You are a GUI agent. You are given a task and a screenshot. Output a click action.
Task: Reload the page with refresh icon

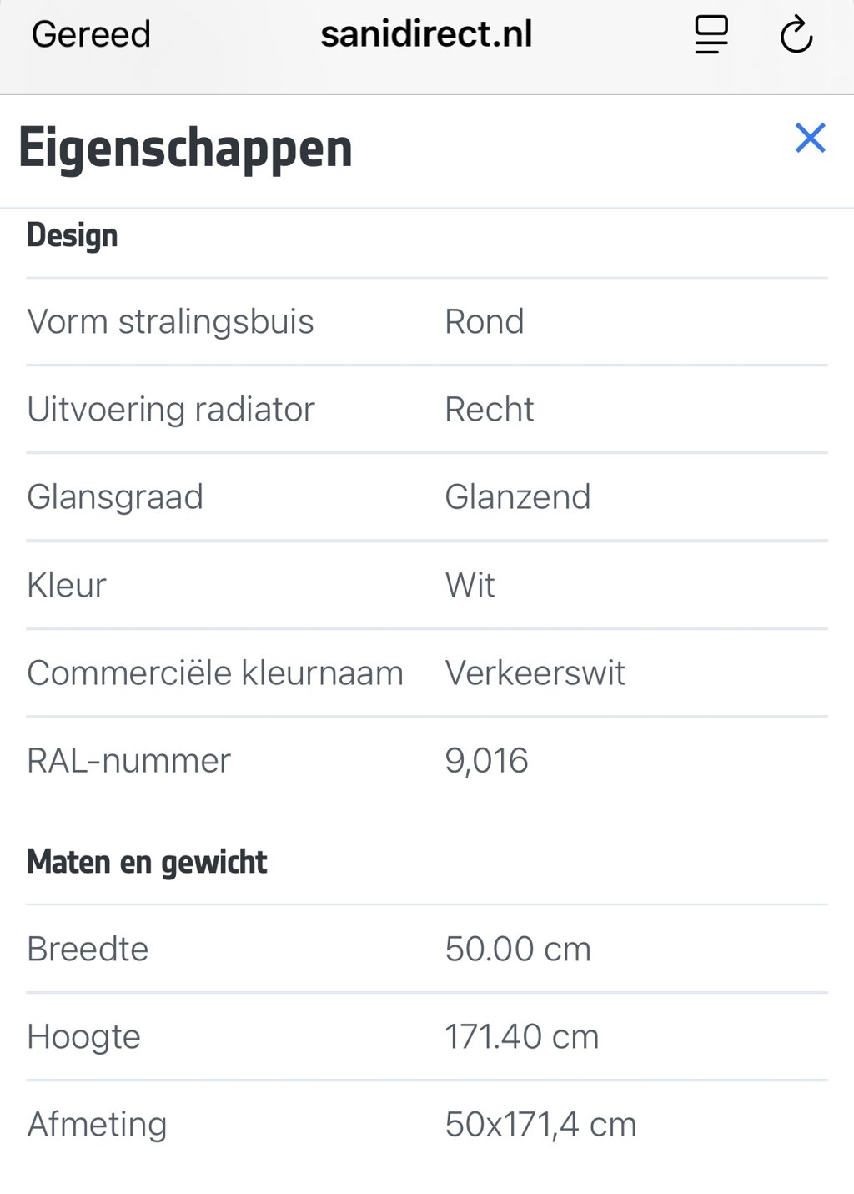point(796,35)
